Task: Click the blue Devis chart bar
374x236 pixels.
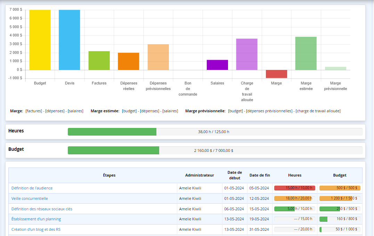Action: coord(70,40)
